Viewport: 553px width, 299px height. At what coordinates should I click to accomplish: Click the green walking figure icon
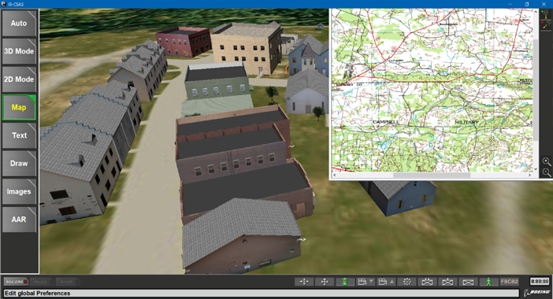488,282
